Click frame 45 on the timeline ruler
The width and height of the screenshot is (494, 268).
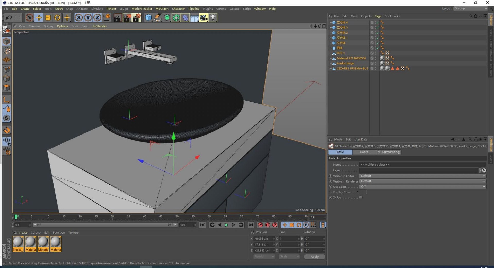pos(161,217)
